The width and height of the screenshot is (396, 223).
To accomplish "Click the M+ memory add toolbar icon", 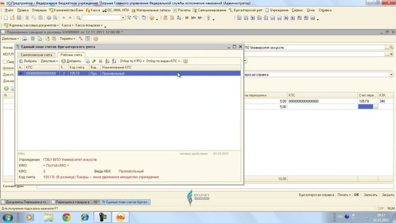I will coord(194,18).
